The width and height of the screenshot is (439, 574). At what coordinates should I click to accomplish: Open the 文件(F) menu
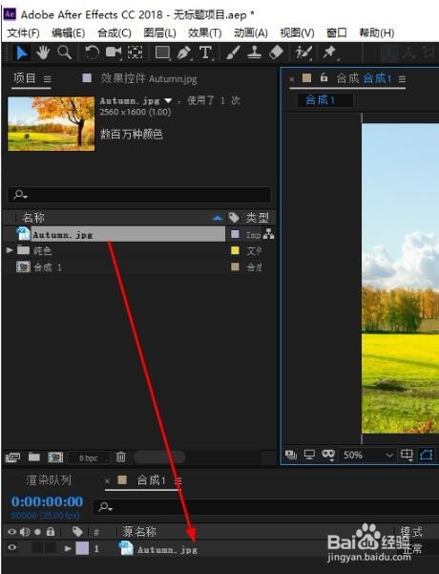[24, 32]
